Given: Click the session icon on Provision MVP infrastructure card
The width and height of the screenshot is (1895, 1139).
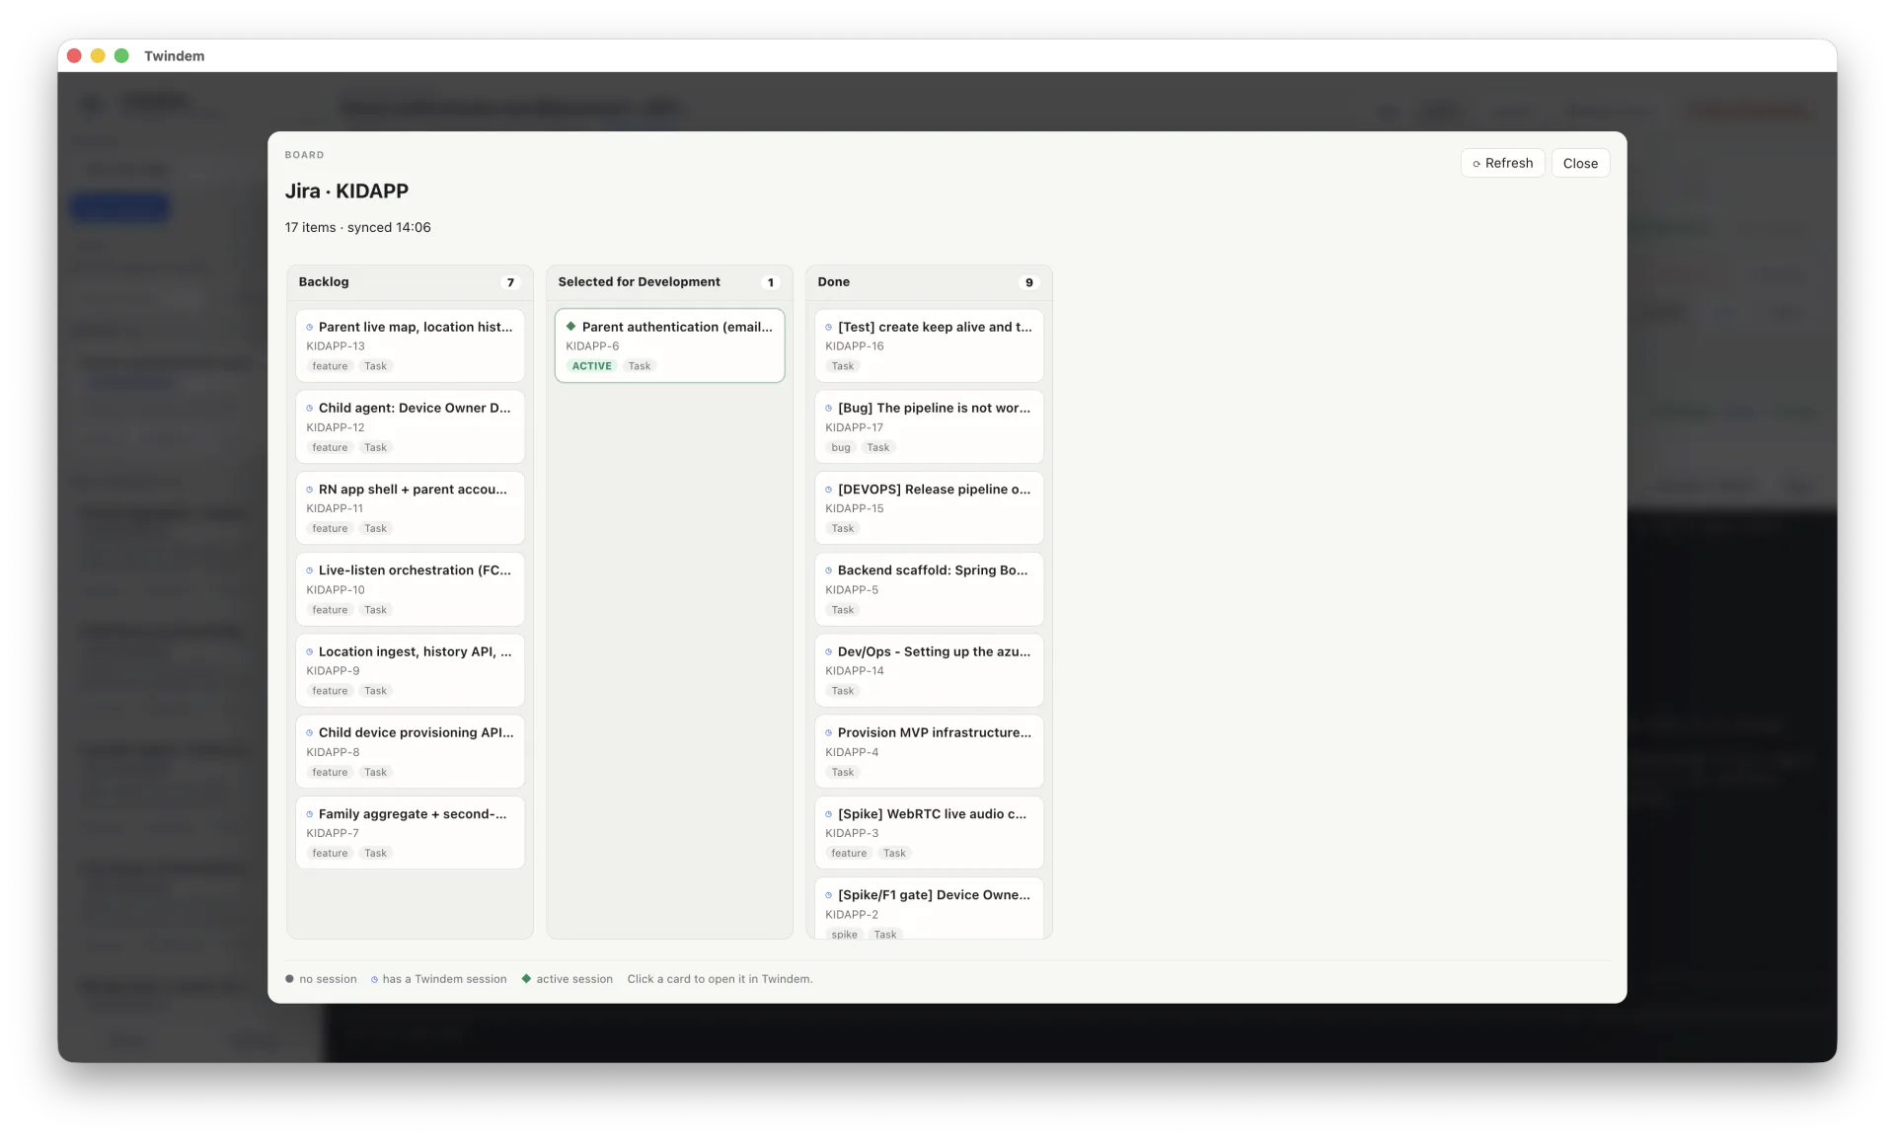Looking at the screenshot, I should pyautogui.click(x=829, y=732).
